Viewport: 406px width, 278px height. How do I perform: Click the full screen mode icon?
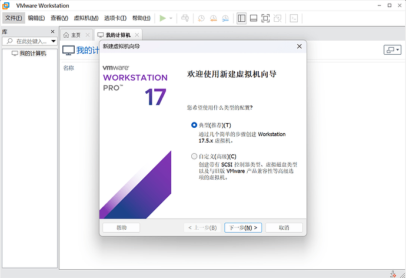[x=265, y=18]
